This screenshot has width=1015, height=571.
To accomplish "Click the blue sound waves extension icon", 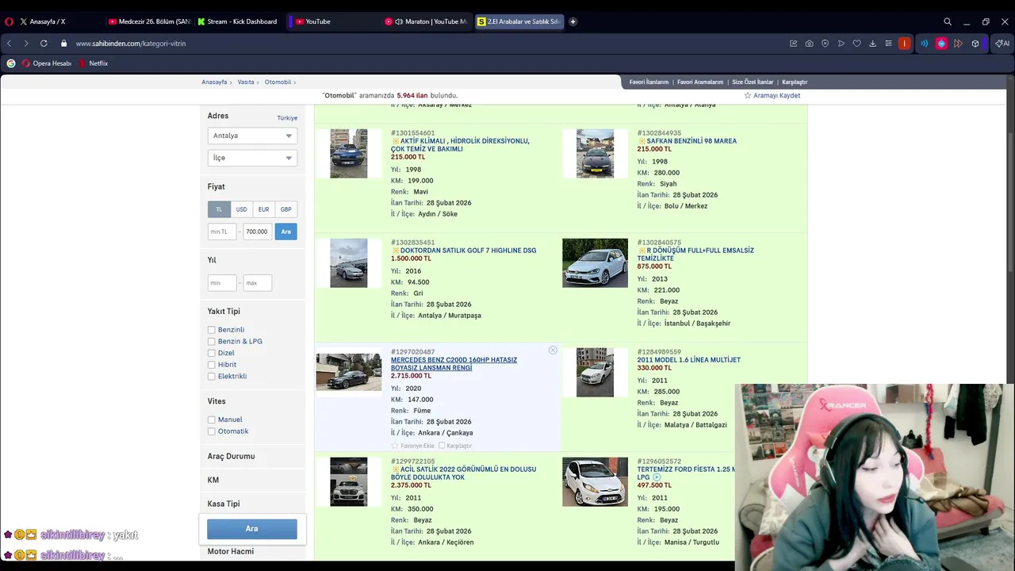I will [924, 44].
